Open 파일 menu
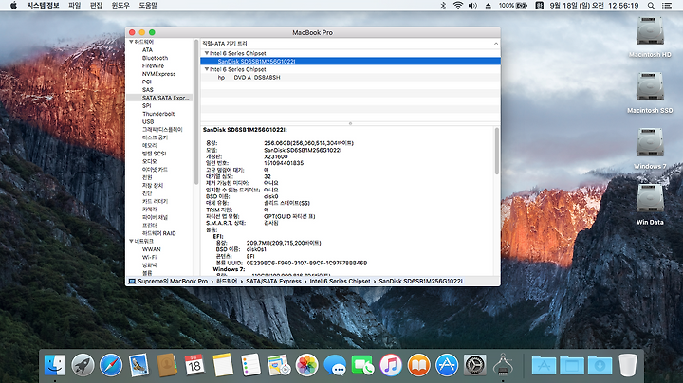Screen dimensions: 683x383 coord(75,6)
